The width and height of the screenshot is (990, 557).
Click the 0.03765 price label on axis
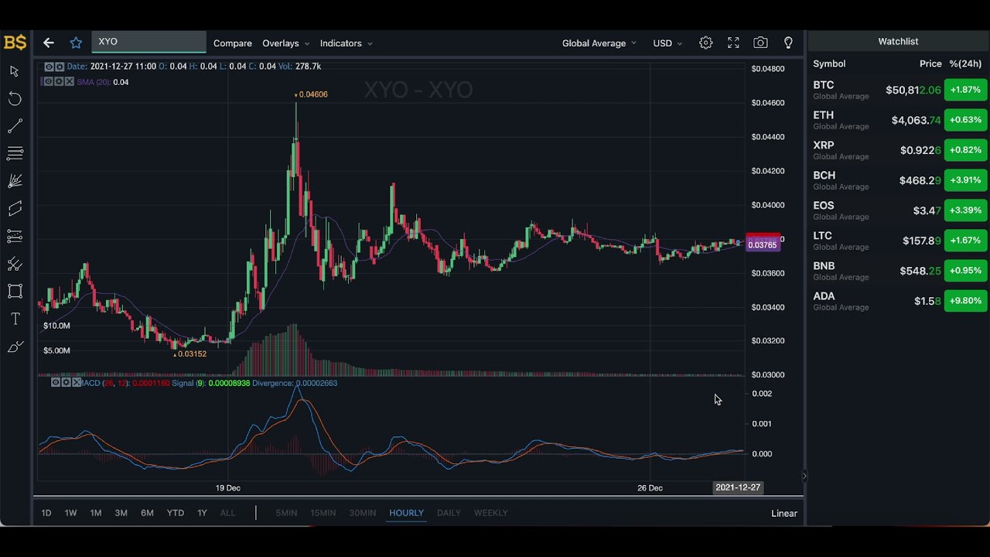763,245
